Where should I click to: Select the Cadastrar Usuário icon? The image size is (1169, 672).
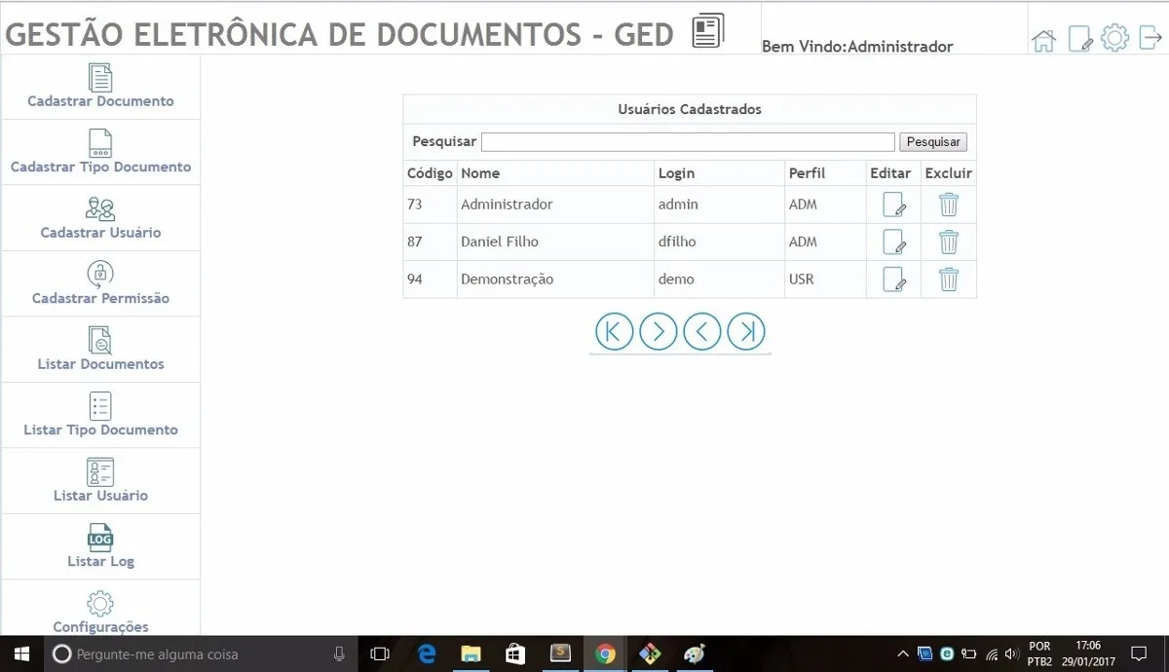pos(100,208)
